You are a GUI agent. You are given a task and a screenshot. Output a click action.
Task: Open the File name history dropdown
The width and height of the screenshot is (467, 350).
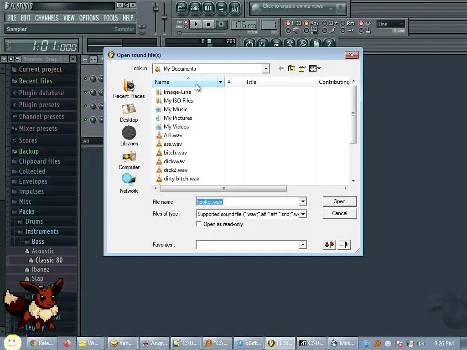click(x=303, y=201)
